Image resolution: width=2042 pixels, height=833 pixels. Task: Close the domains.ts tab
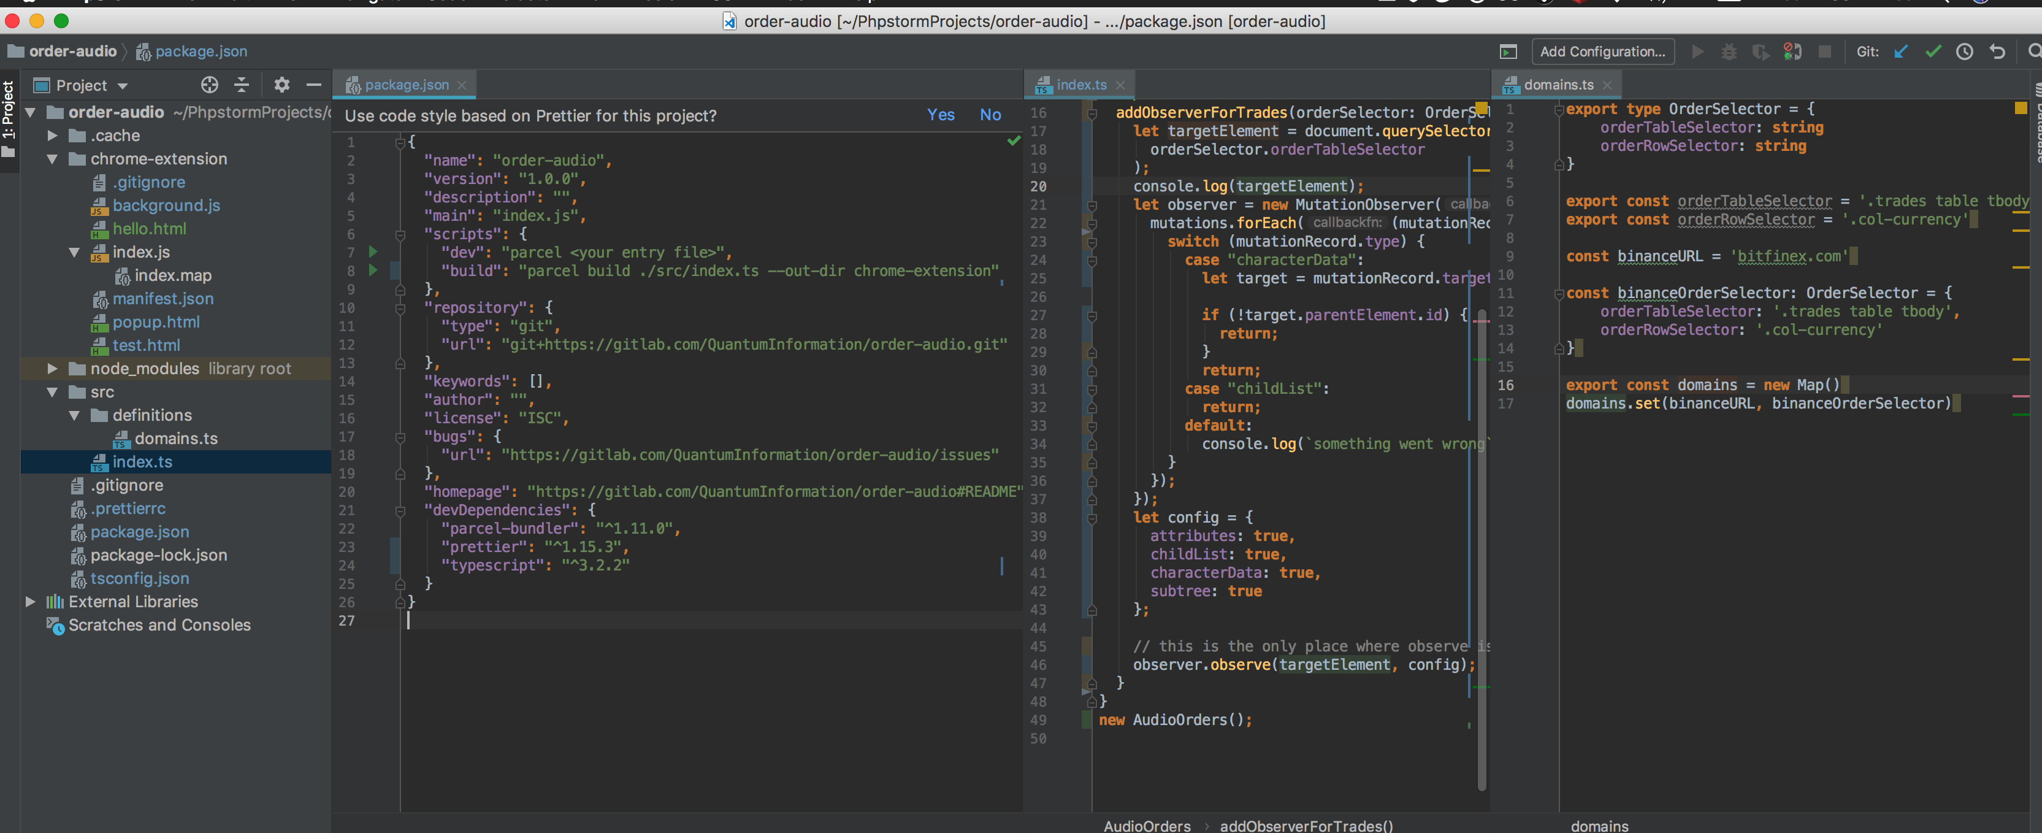[1607, 85]
